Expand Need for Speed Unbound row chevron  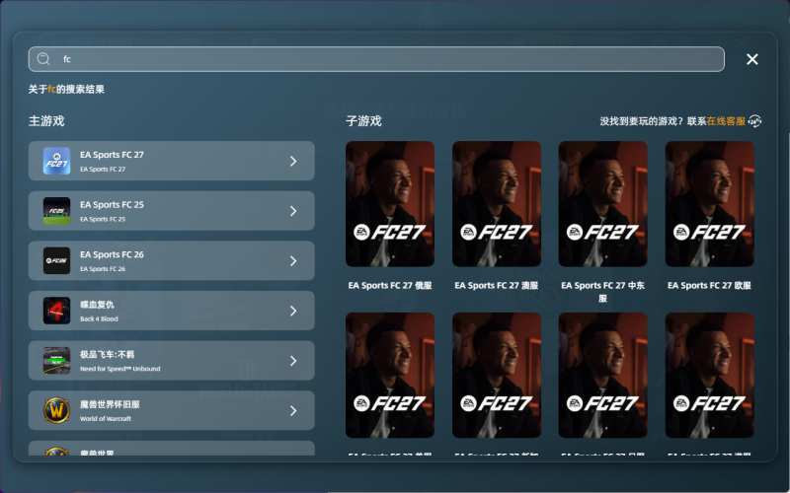pos(293,361)
